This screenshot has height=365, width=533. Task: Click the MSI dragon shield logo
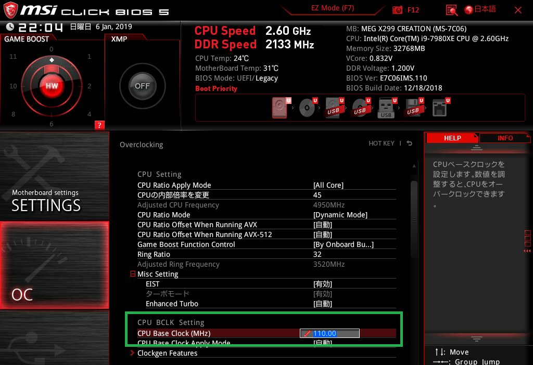pos(10,10)
